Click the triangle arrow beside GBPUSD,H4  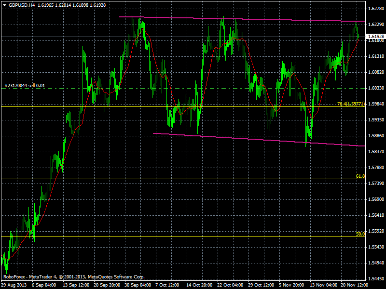pyautogui.click(x=4, y=5)
